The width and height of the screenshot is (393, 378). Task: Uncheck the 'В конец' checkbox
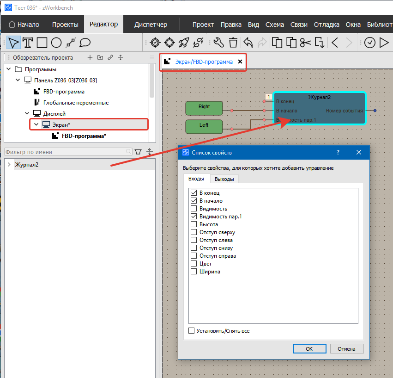pos(193,193)
